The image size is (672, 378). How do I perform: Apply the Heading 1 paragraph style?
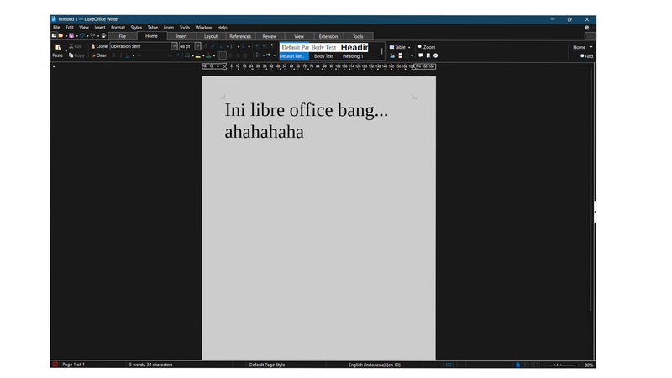354,51
